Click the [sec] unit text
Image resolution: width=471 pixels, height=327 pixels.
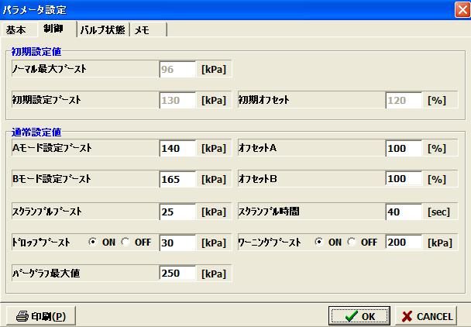(x=439, y=212)
